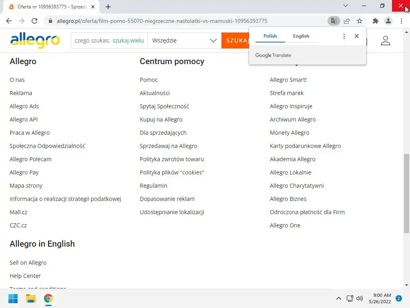Open Mapa strony link
Screen dimensions: 410x308
point(26,186)
